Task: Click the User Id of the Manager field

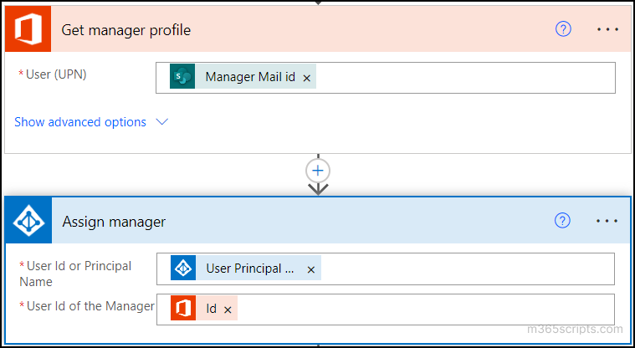Action: (386, 310)
